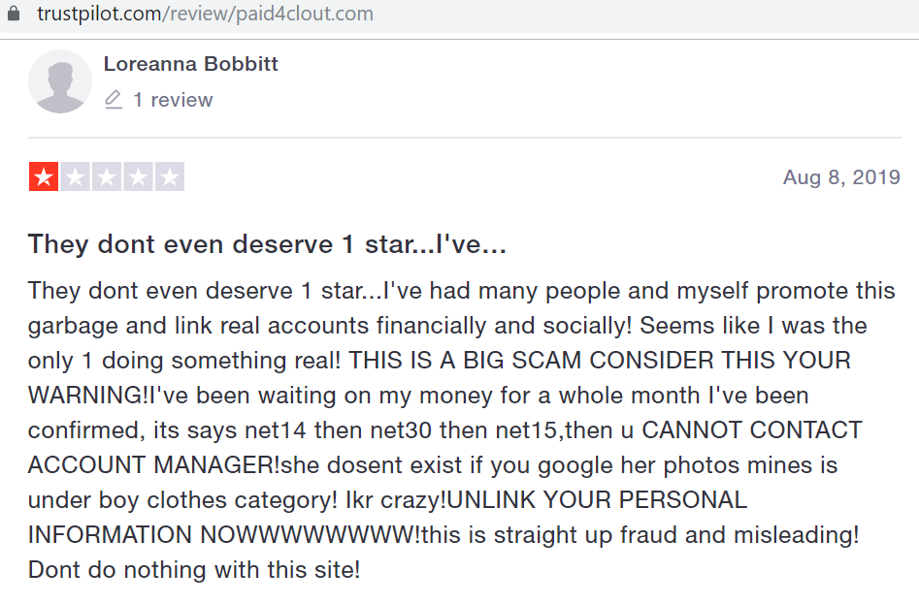
Task: Click 'paid4clout.com' portion of the URL
Action: tap(305, 14)
